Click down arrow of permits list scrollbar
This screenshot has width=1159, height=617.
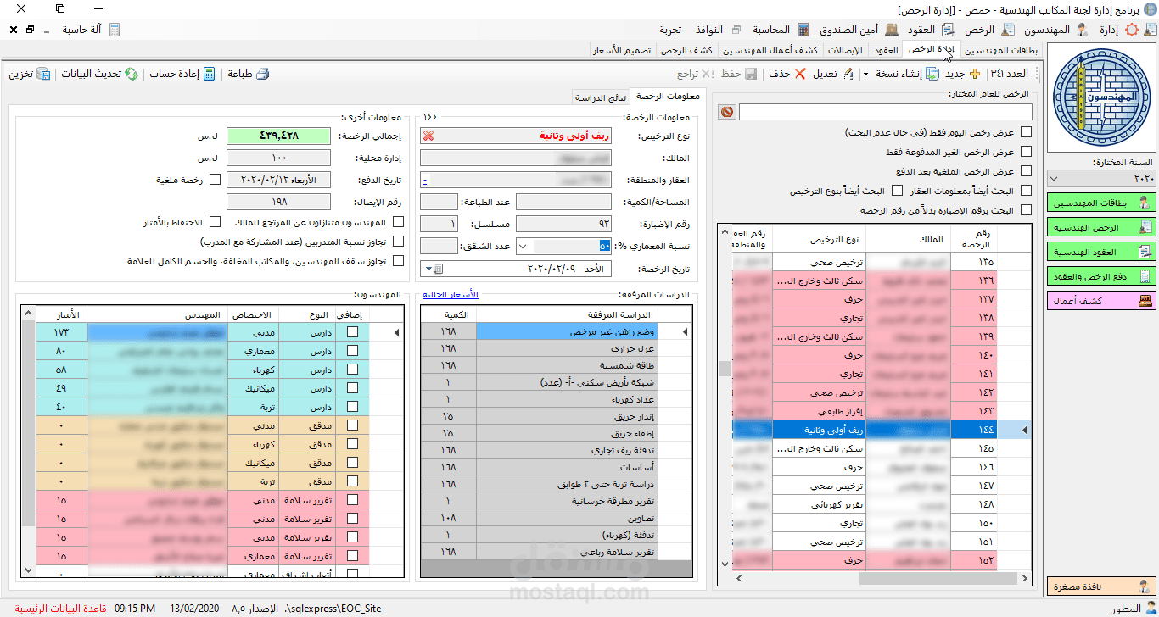[725, 563]
